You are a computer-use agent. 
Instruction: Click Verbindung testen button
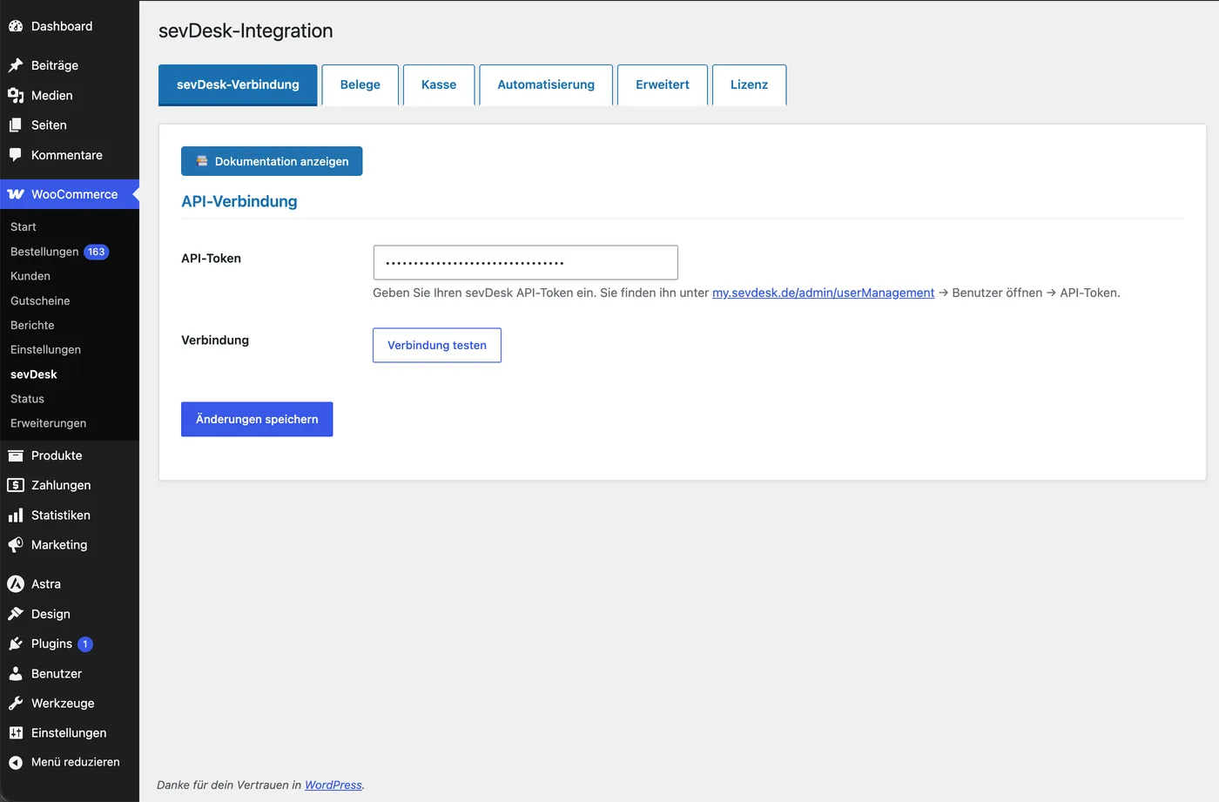437,345
